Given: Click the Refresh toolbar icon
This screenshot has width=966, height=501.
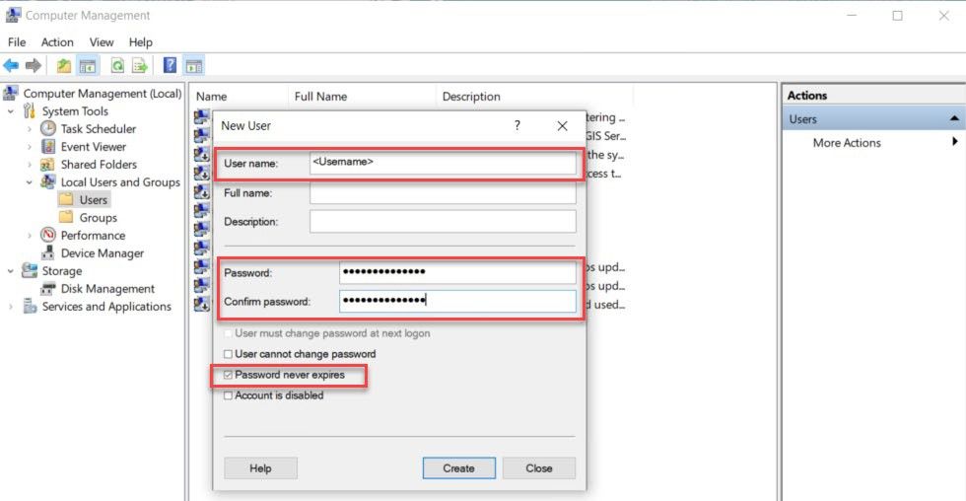Looking at the screenshot, I should pyautogui.click(x=117, y=65).
